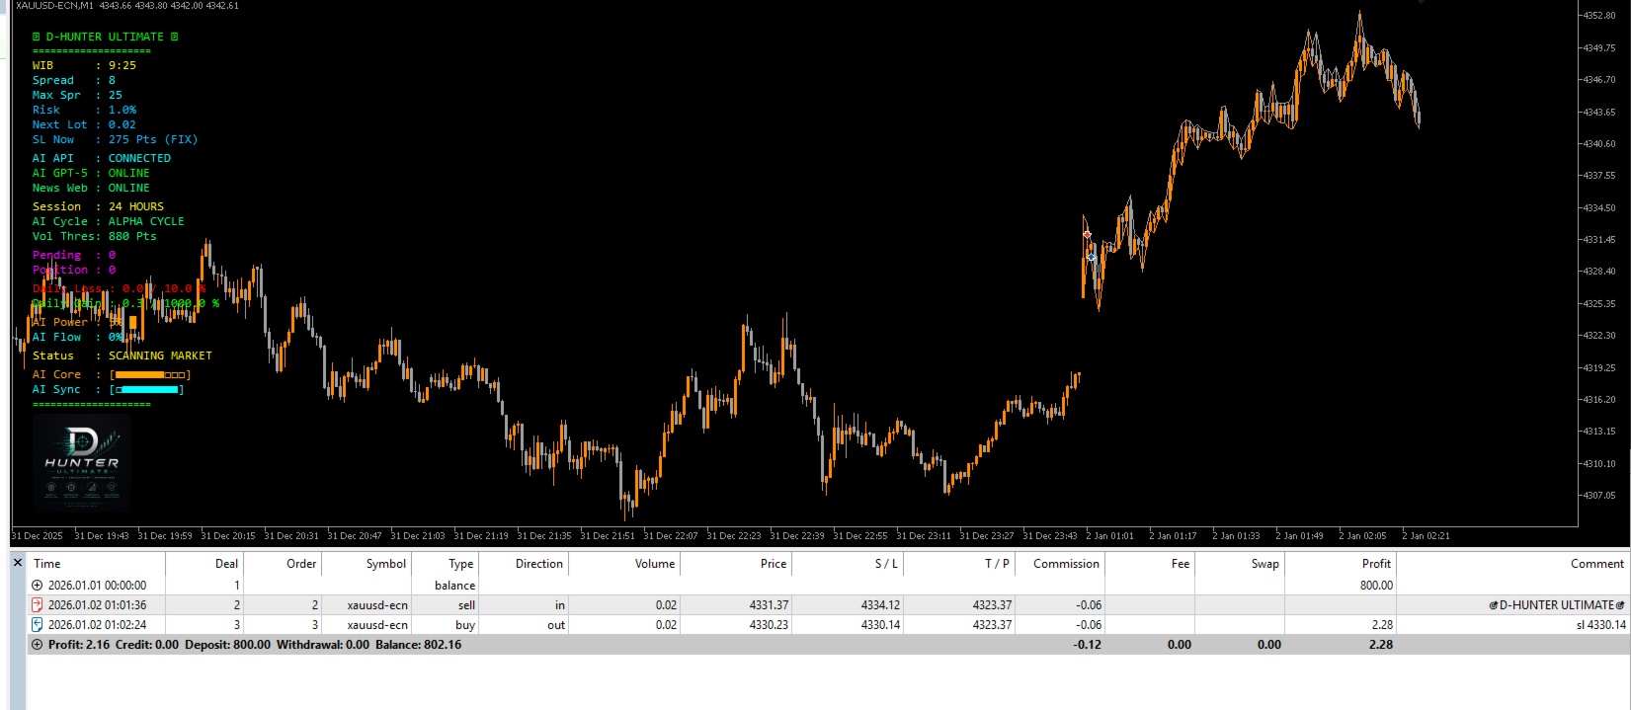Click the orange AI Core progress bar
The height and width of the screenshot is (710, 1631).
click(150, 375)
